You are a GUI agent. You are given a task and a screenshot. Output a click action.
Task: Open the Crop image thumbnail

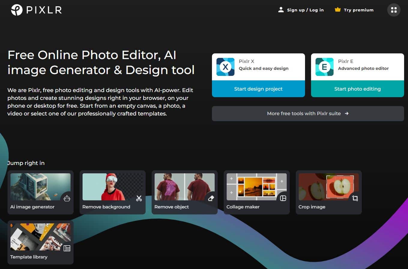(329, 187)
